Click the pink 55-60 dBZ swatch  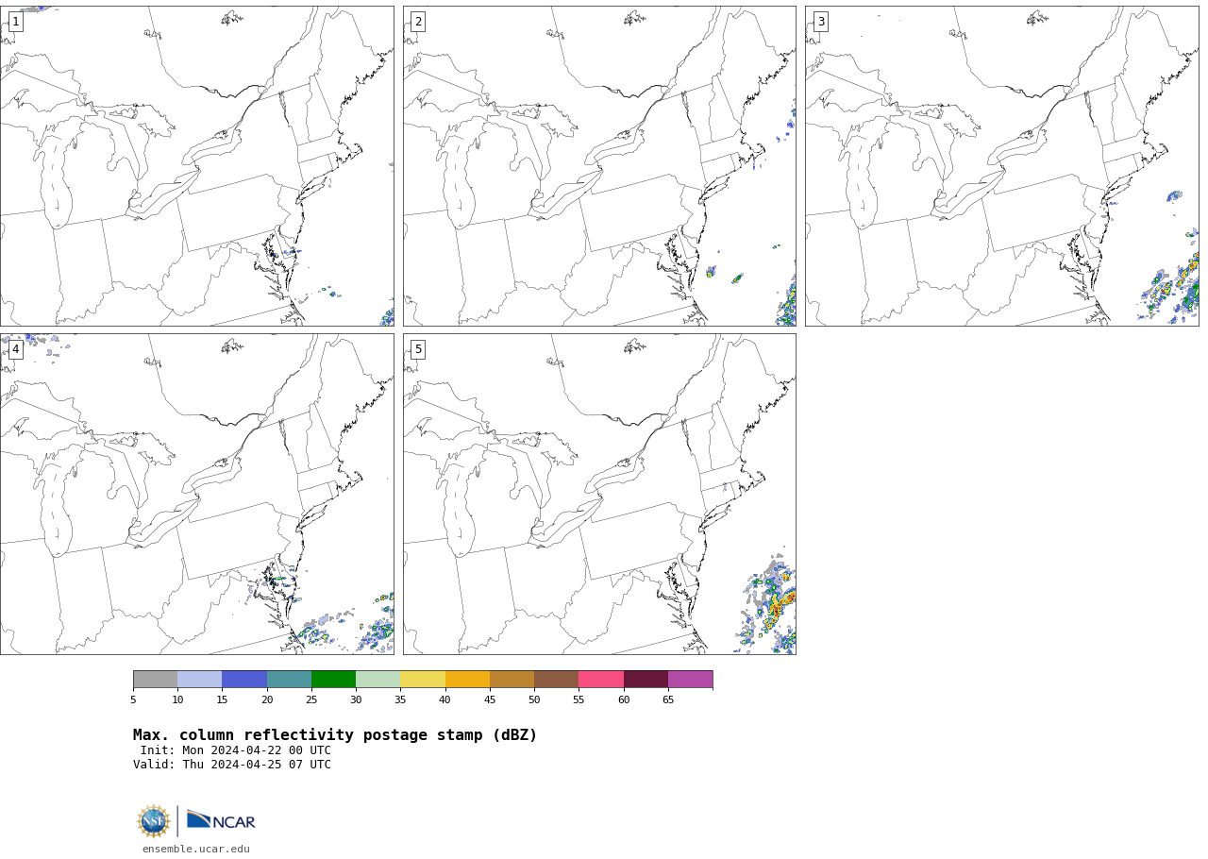click(x=601, y=680)
